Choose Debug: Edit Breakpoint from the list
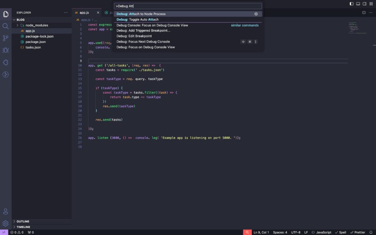 134,36
